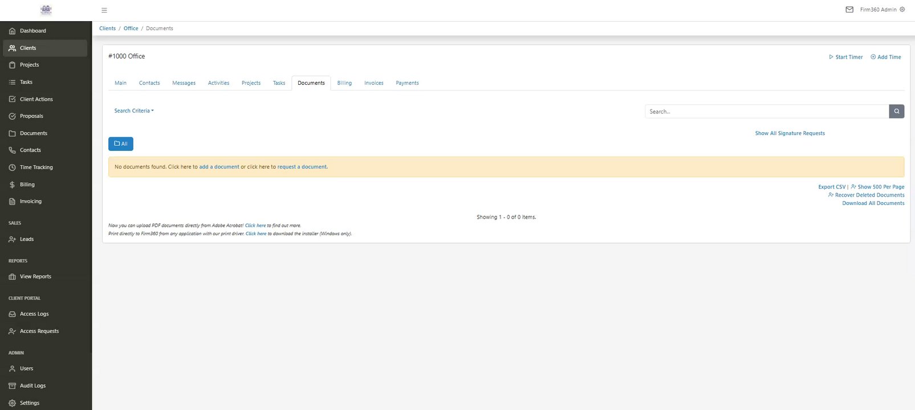Image resolution: width=915 pixels, height=410 pixels.
Task: Click the Leads add-person icon
Action: 12,239
